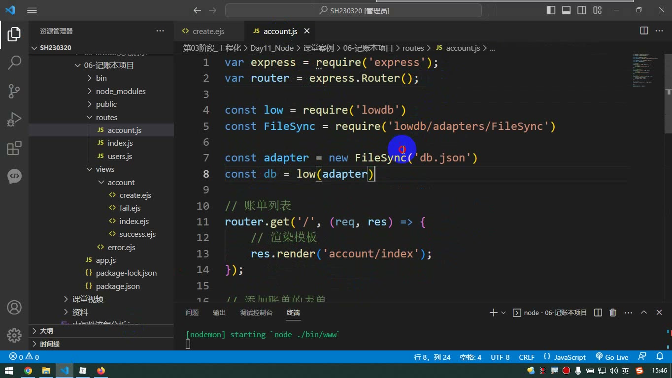672x378 pixels.
Task: Open index.js in routes folder
Action: coord(120,143)
